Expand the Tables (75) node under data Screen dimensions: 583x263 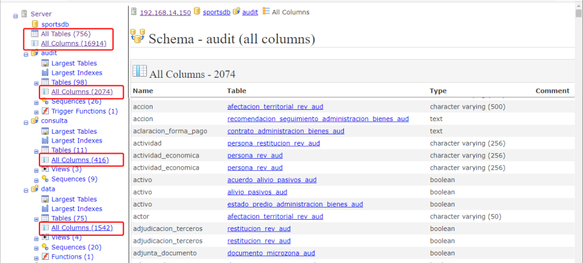[x=36, y=218]
